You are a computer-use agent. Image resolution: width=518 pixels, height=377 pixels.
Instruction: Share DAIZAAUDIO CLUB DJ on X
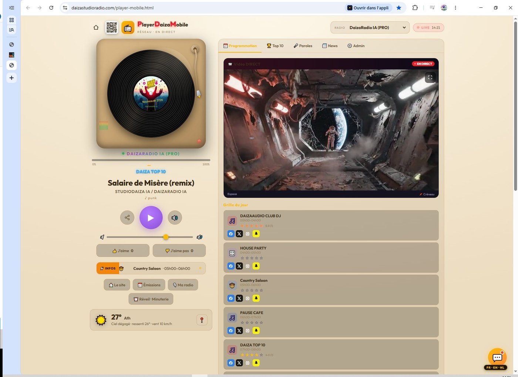point(239,234)
